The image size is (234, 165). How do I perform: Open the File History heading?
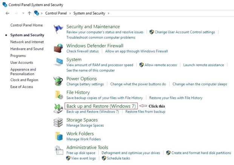(78, 93)
